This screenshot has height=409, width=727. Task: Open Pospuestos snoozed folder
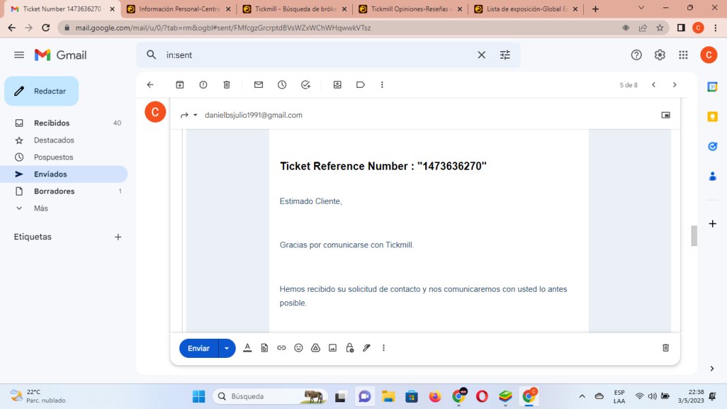pyautogui.click(x=65, y=157)
